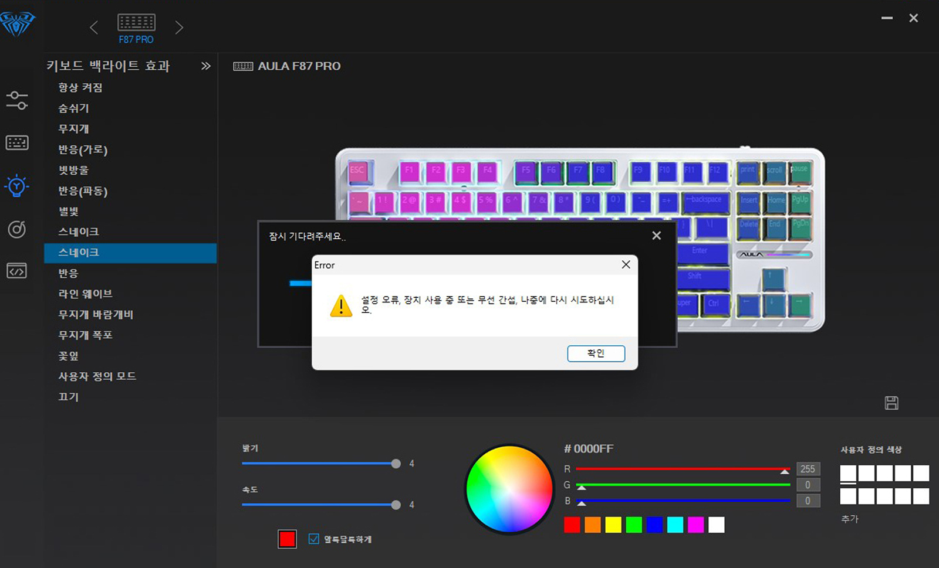The height and width of the screenshot is (568, 939).
Task: Click the current red color preview box
Action: point(287,539)
